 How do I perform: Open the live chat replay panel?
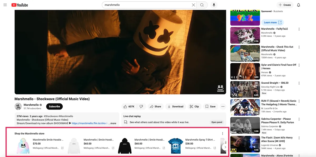(x=217, y=122)
